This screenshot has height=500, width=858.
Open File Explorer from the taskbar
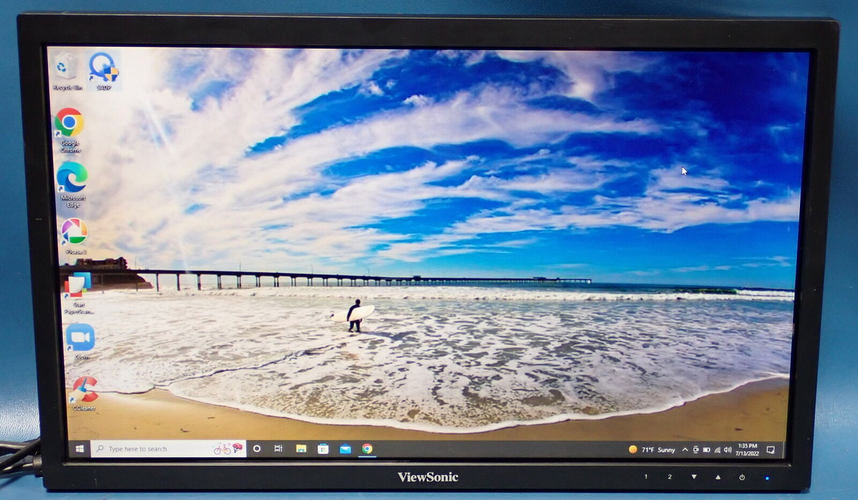[301, 448]
